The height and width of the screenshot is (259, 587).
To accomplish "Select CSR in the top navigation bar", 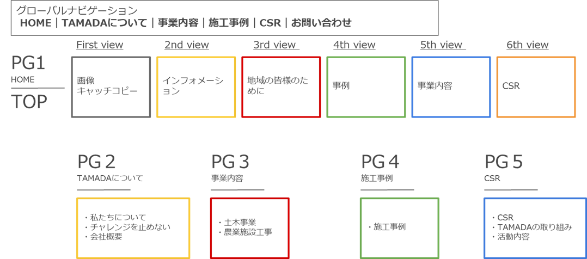I will tap(270, 23).
